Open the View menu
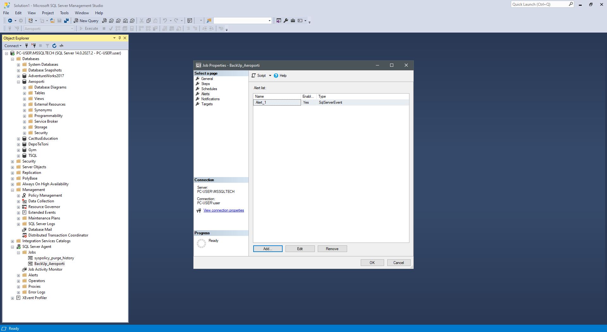 click(x=32, y=13)
